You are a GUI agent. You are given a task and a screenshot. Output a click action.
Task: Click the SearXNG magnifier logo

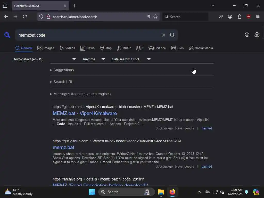point(7,35)
